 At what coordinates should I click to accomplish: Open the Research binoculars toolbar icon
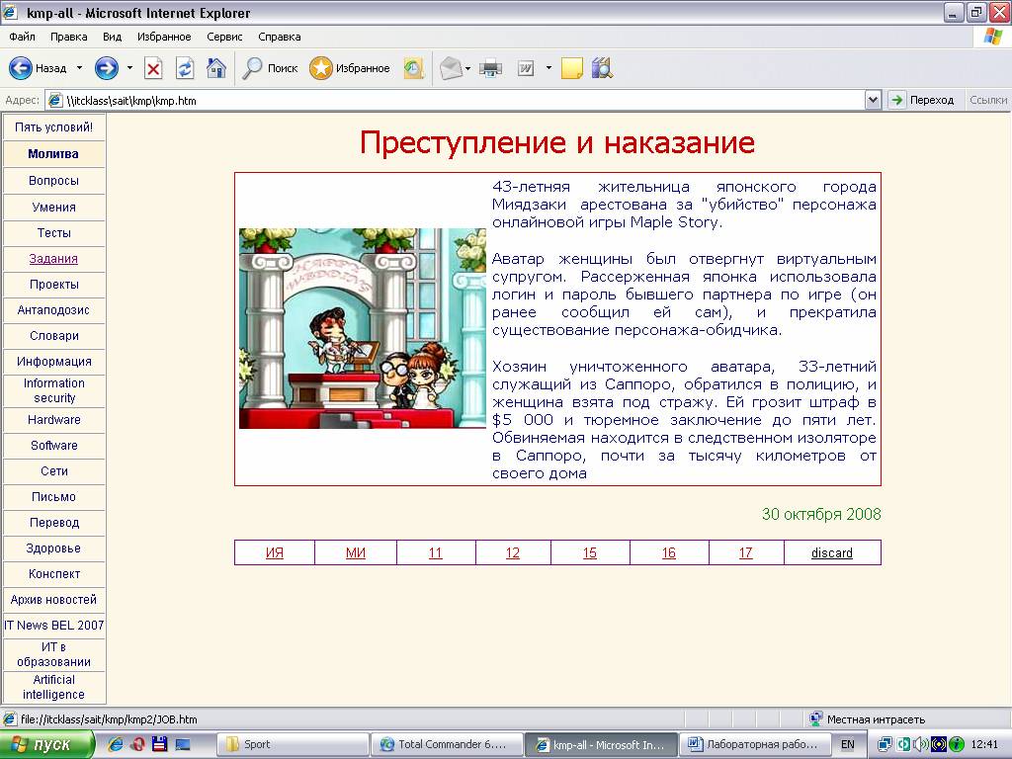coord(602,68)
